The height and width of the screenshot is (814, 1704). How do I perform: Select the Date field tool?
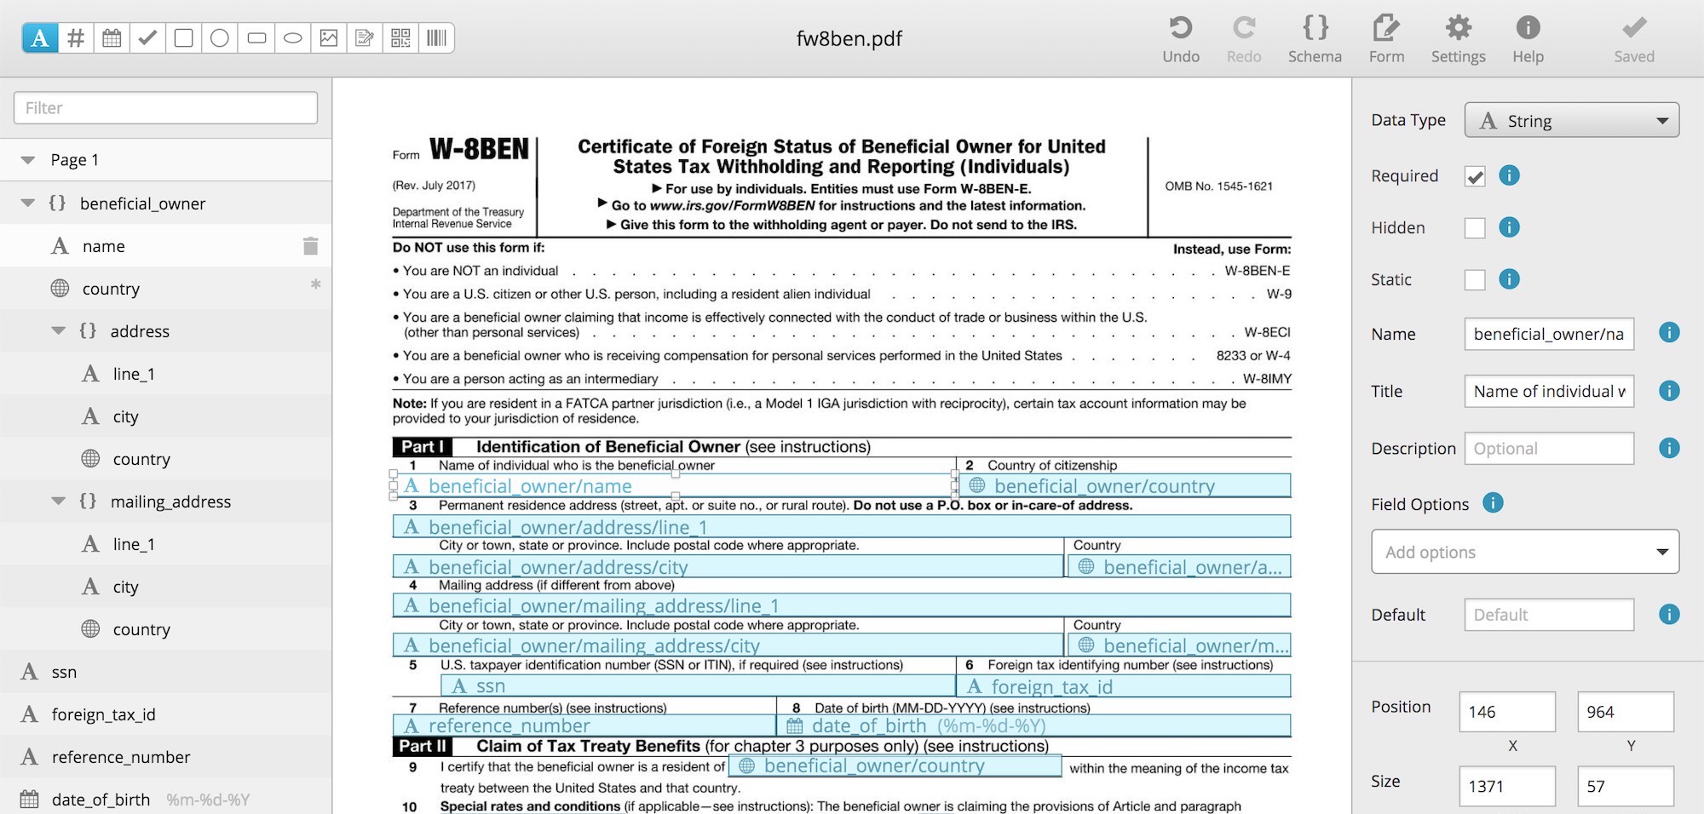click(111, 37)
